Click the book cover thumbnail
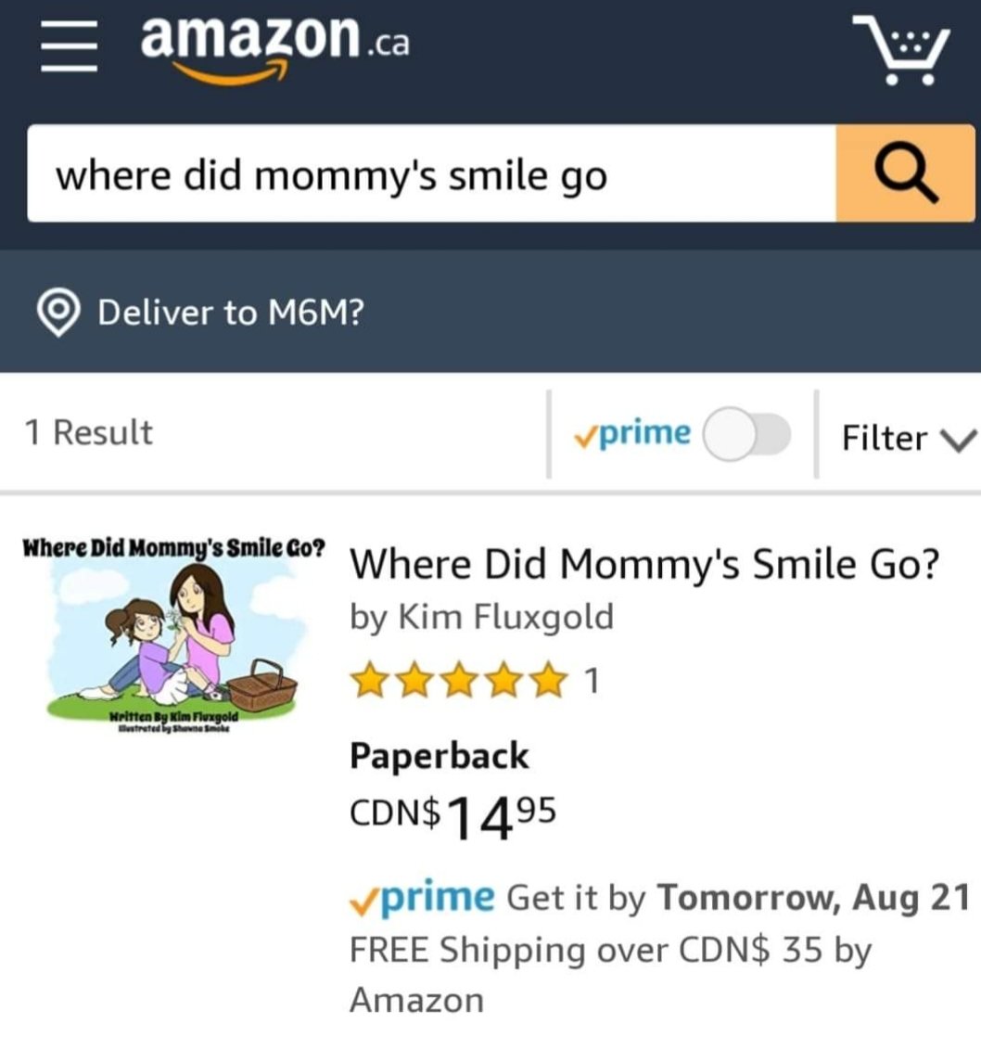 click(x=172, y=636)
